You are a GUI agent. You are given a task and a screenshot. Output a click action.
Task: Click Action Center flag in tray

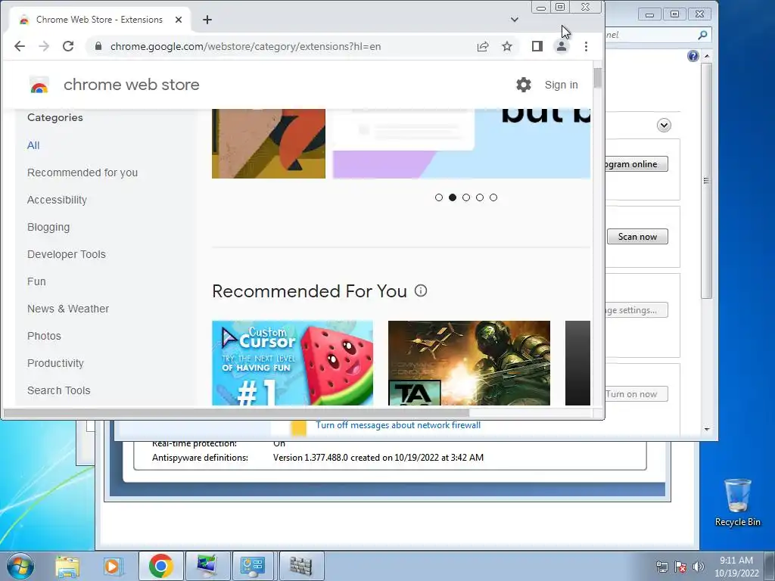(x=680, y=567)
